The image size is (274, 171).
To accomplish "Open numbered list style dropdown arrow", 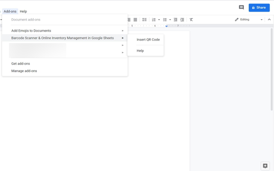I will tap(159, 20).
